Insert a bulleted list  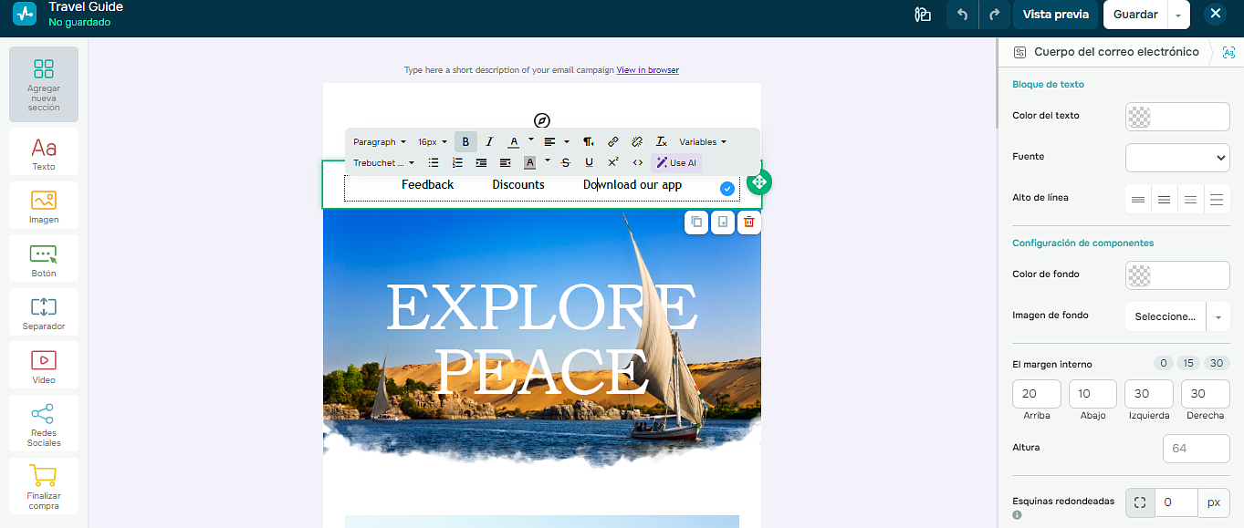tap(434, 162)
